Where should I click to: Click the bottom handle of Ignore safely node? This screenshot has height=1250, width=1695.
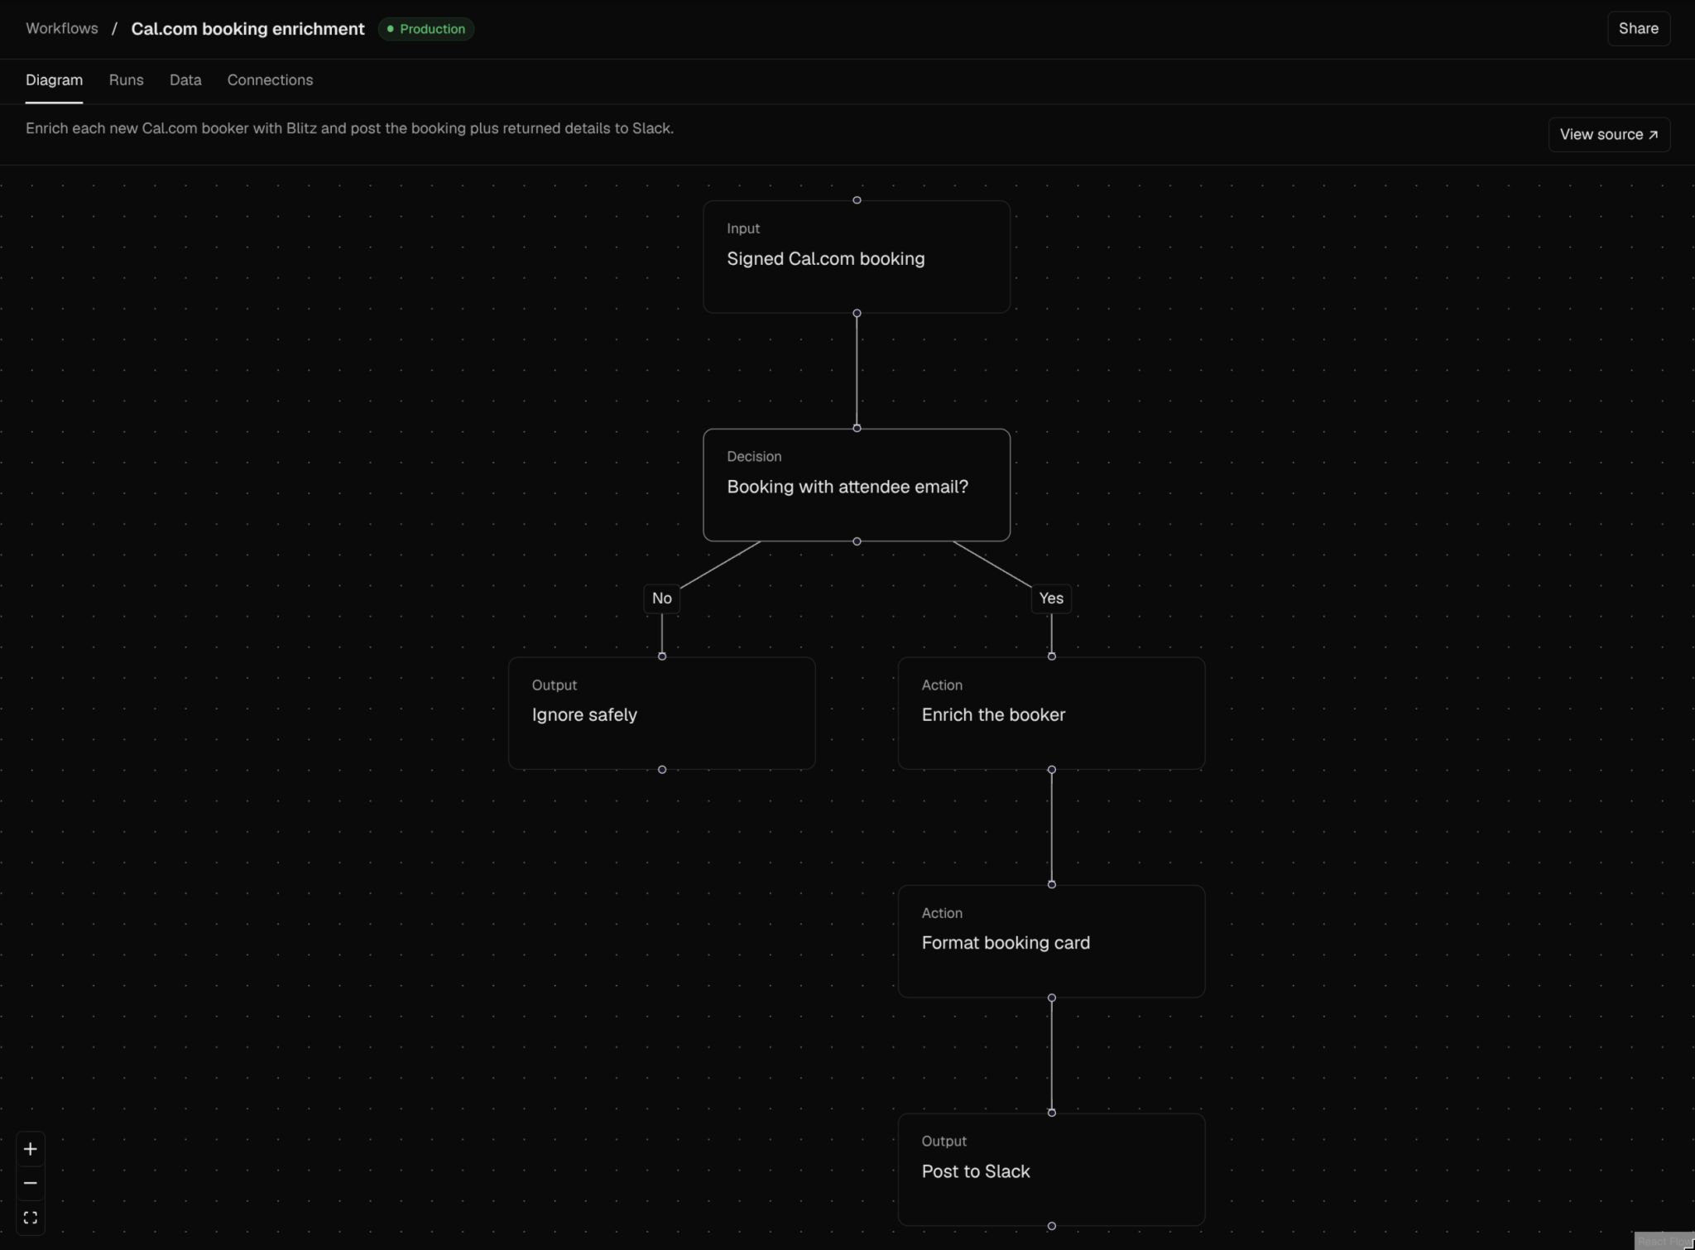(x=662, y=770)
